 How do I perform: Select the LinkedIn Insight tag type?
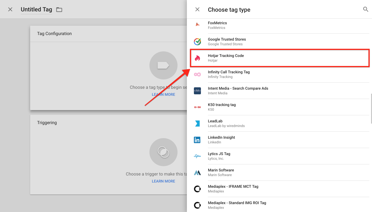tap(280, 140)
